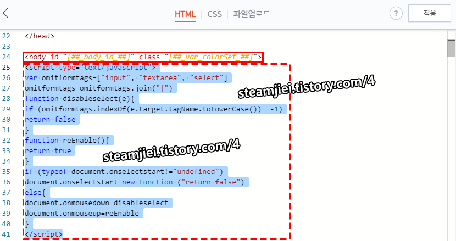Click the document.onselectstart=new Function line
The height and width of the screenshot is (241, 456).
pyautogui.click(x=135, y=182)
